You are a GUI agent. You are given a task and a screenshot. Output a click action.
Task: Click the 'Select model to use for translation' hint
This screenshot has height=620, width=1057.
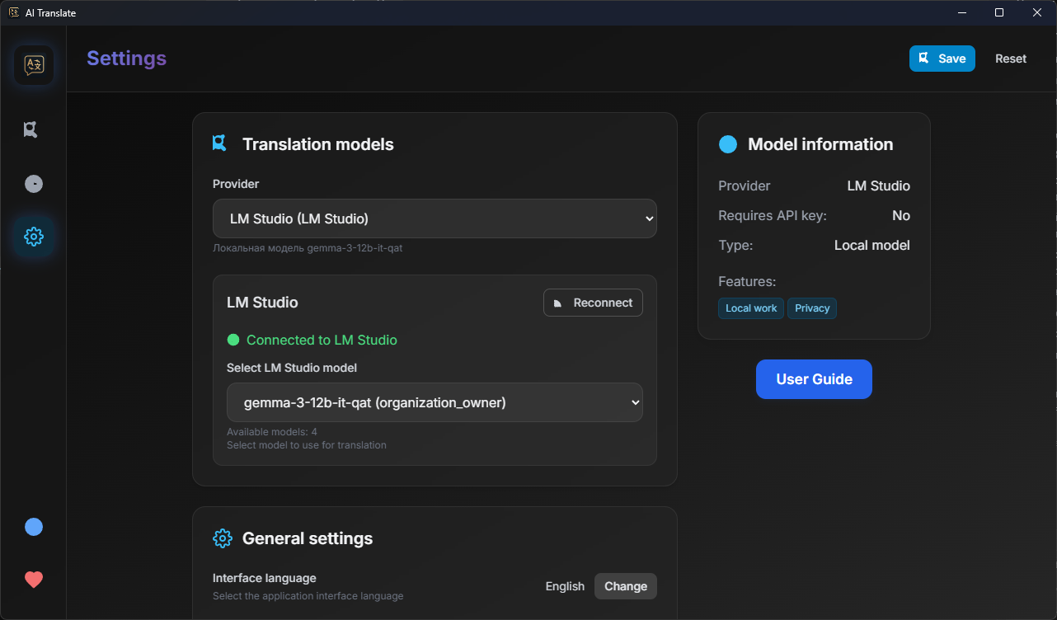pyautogui.click(x=307, y=445)
